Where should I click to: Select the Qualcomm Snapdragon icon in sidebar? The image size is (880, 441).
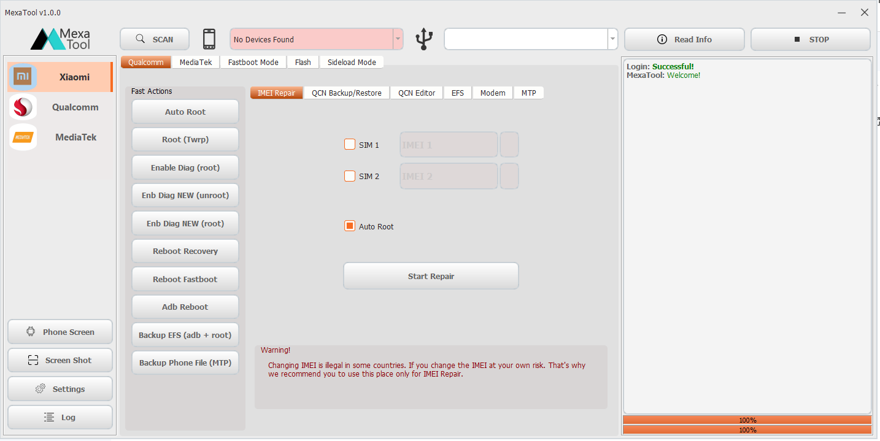(x=23, y=107)
